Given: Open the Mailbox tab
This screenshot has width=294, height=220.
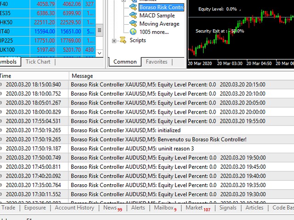Looking at the screenshot, I should click(x=164, y=208).
